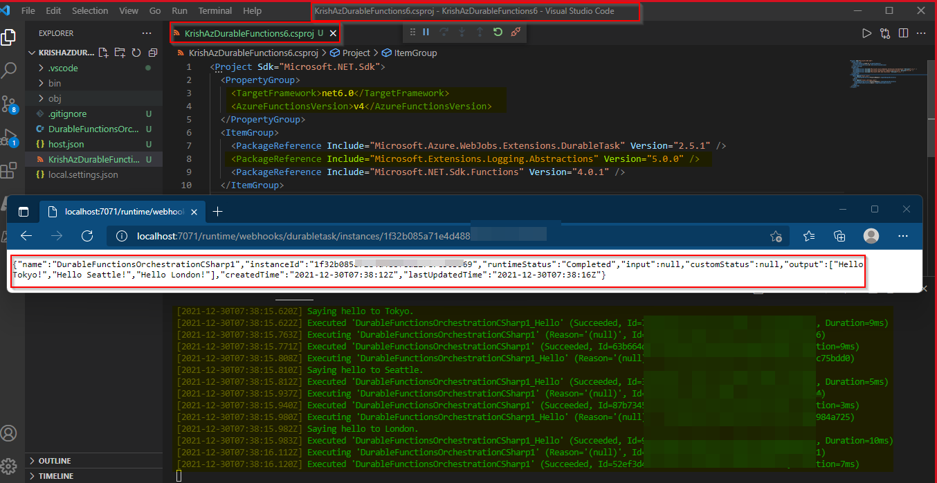Close the KrishAzDurableFunctions6.csproj tab

[x=332, y=33]
